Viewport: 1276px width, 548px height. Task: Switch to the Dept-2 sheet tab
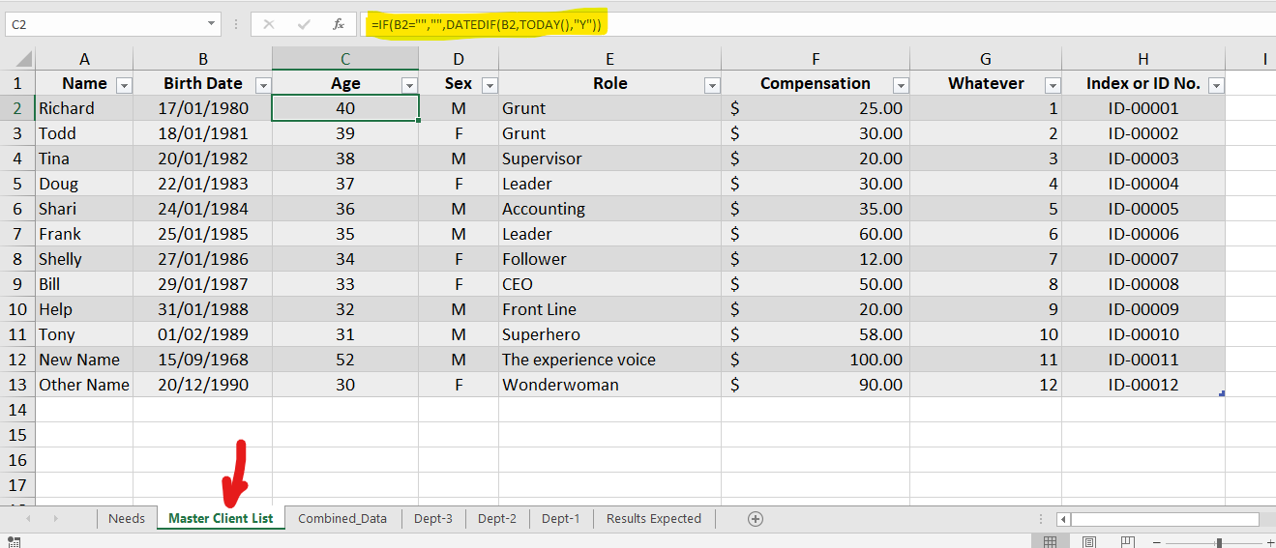pos(497,519)
